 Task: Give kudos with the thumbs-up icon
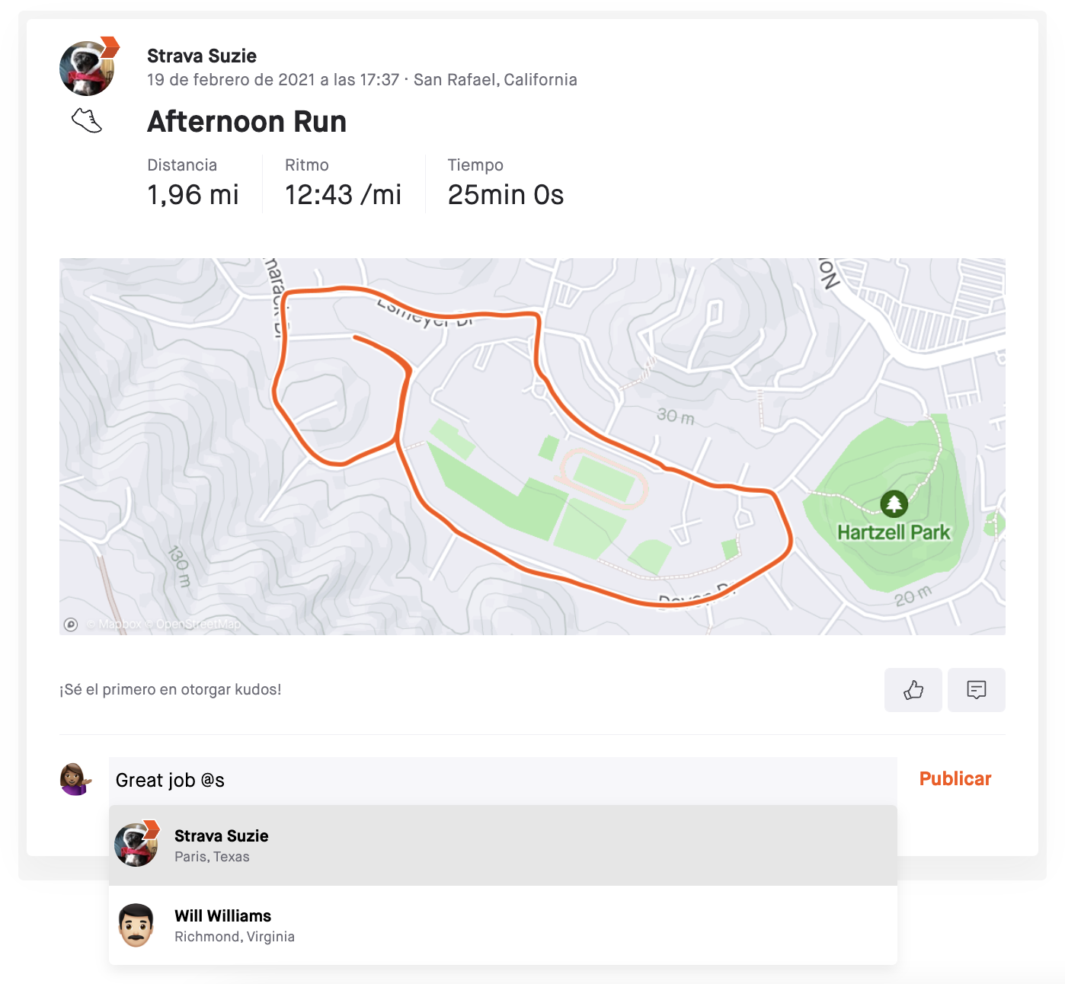pyautogui.click(x=913, y=690)
